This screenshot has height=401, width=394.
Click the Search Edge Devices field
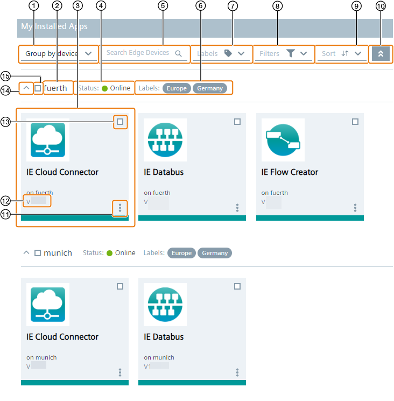[138, 53]
